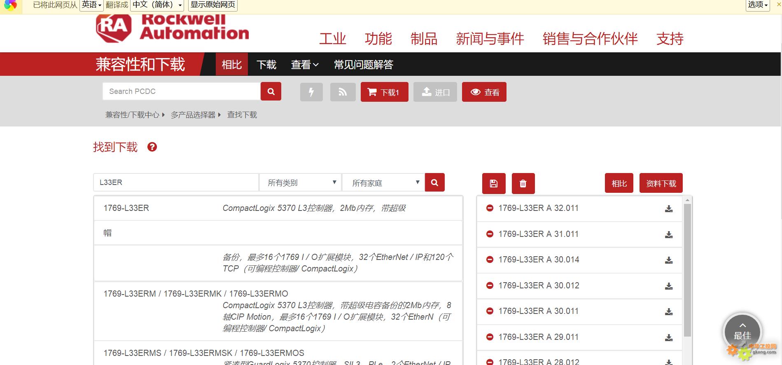This screenshot has height=365, width=782.
Task: Focus the L33ER product search field
Action: click(176, 182)
